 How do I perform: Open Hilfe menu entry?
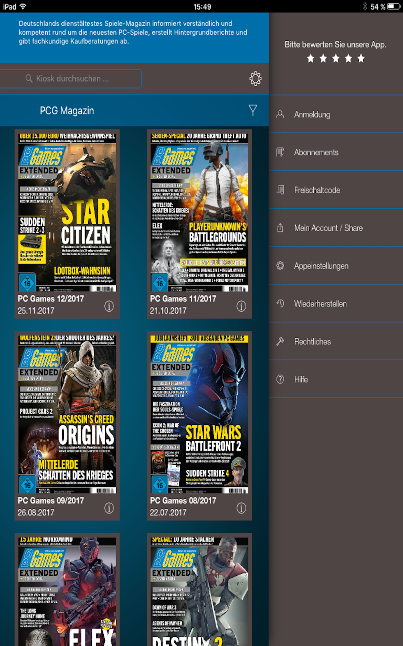point(336,379)
